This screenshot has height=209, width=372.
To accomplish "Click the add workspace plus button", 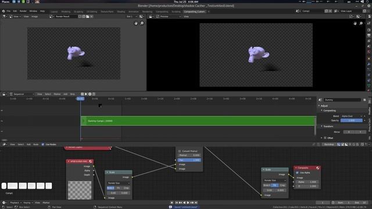I will point(209,12).
